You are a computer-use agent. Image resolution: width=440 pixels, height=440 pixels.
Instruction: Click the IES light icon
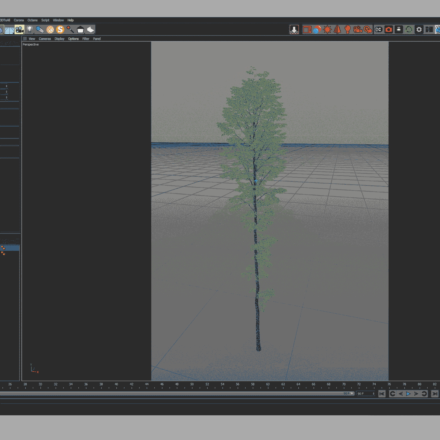coord(399,29)
